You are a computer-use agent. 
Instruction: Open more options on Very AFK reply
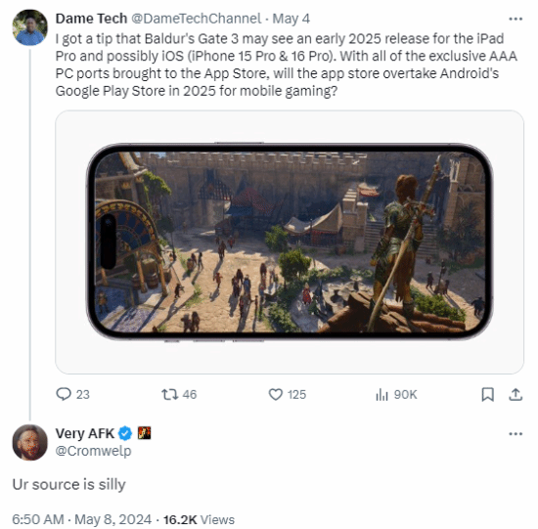516,433
